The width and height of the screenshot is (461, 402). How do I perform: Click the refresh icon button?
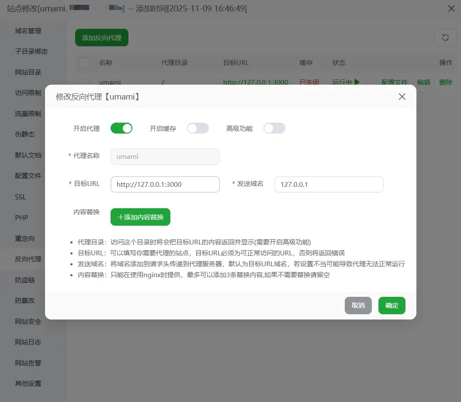click(x=445, y=38)
